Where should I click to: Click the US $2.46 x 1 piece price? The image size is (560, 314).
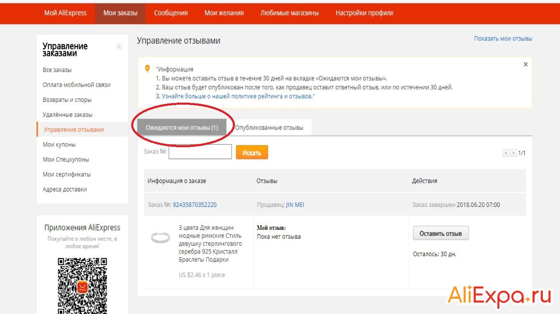(x=202, y=275)
